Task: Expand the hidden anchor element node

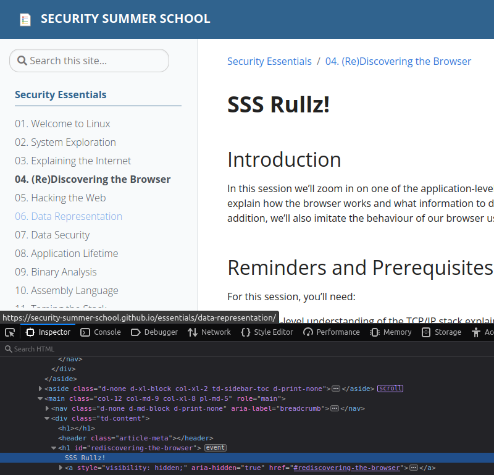Action: click(61, 468)
